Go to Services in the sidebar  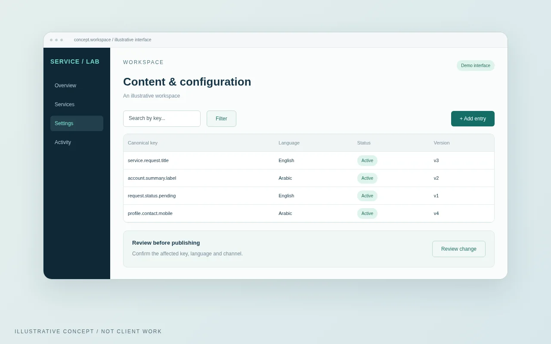(x=77, y=104)
